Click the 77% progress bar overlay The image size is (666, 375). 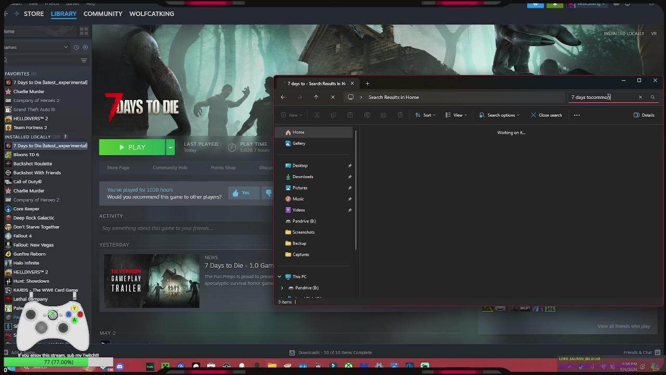tap(58, 362)
